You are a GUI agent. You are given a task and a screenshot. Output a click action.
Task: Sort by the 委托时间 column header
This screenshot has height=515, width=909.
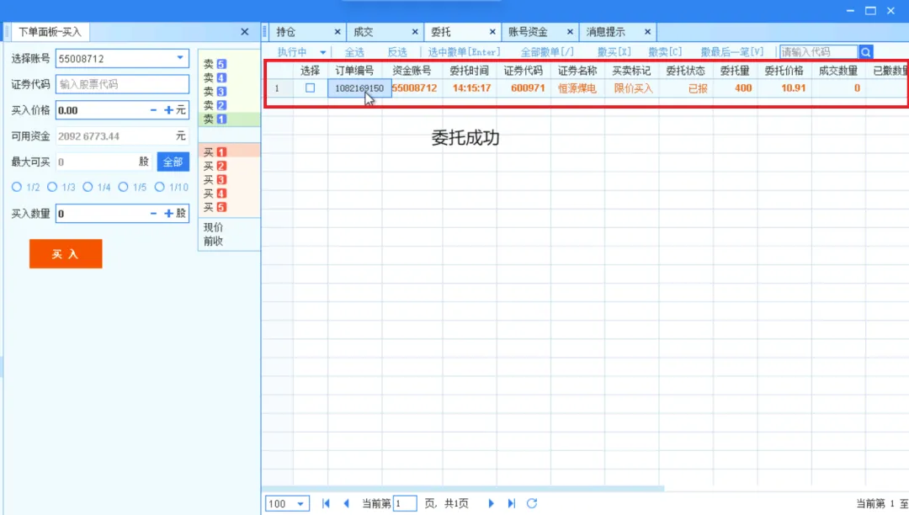coord(469,71)
